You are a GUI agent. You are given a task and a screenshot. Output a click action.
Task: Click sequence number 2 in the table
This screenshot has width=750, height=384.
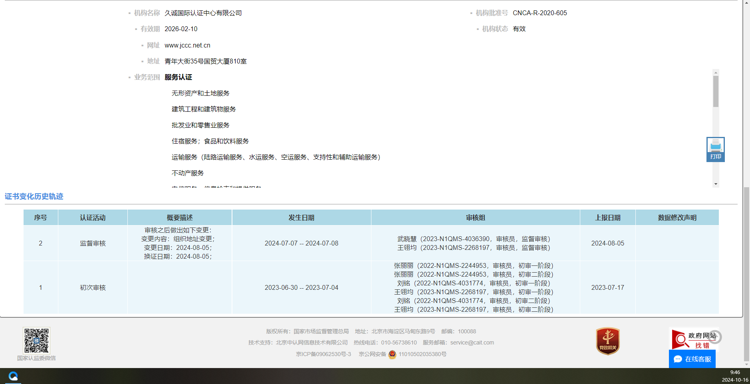coord(41,243)
